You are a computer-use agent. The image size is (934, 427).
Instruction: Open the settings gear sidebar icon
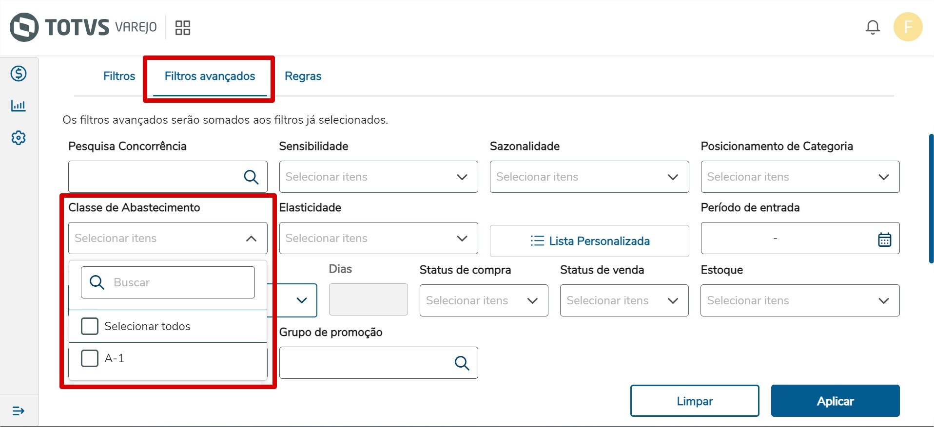(19, 138)
